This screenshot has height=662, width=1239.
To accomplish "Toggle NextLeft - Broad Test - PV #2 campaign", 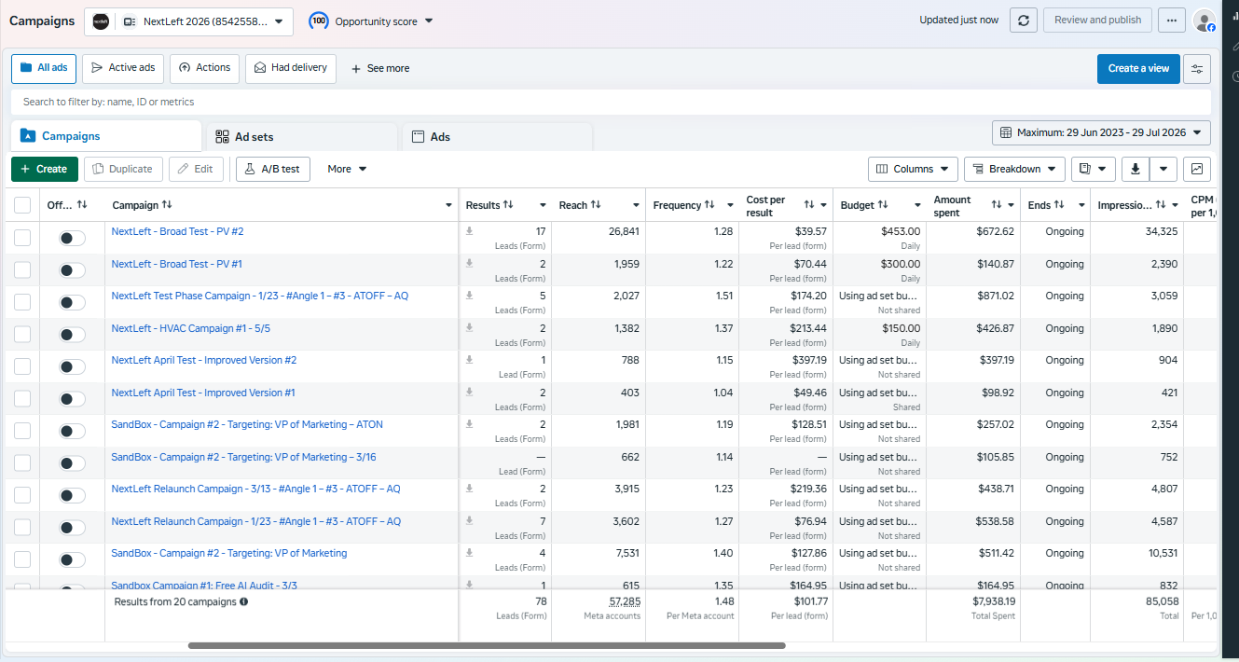I will click(x=72, y=238).
